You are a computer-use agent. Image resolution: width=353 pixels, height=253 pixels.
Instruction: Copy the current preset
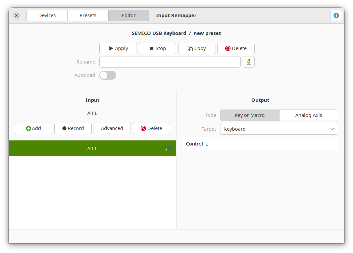click(x=197, y=48)
